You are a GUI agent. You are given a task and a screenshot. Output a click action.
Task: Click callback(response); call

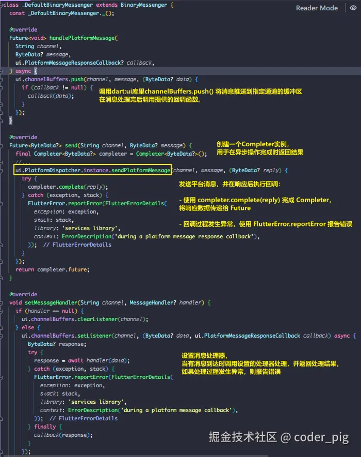63,435
